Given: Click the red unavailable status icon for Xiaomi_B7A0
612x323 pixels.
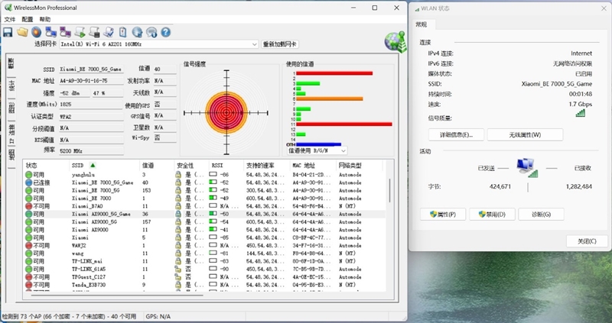Looking at the screenshot, I should pos(28,206).
